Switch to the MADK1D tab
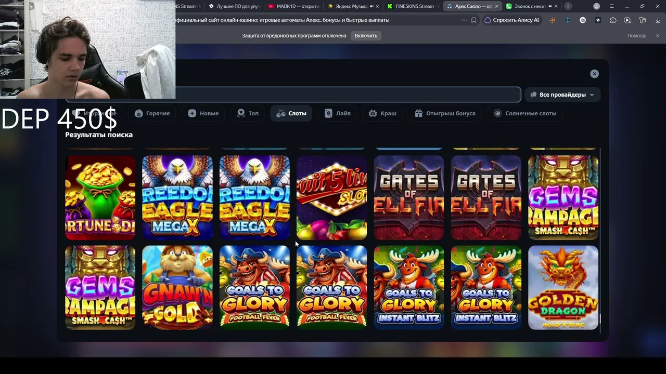 click(293, 6)
